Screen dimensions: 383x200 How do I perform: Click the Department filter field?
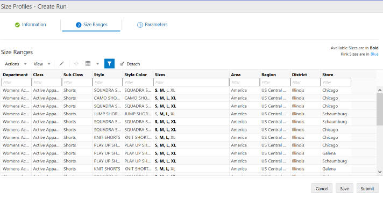16,83
